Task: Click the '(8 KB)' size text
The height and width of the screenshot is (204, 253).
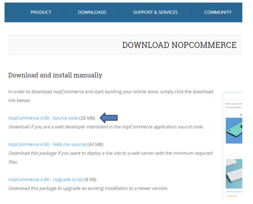Action: coord(90,179)
